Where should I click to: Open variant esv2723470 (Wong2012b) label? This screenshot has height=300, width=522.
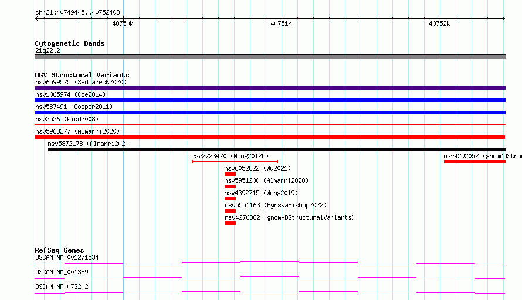pos(230,156)
